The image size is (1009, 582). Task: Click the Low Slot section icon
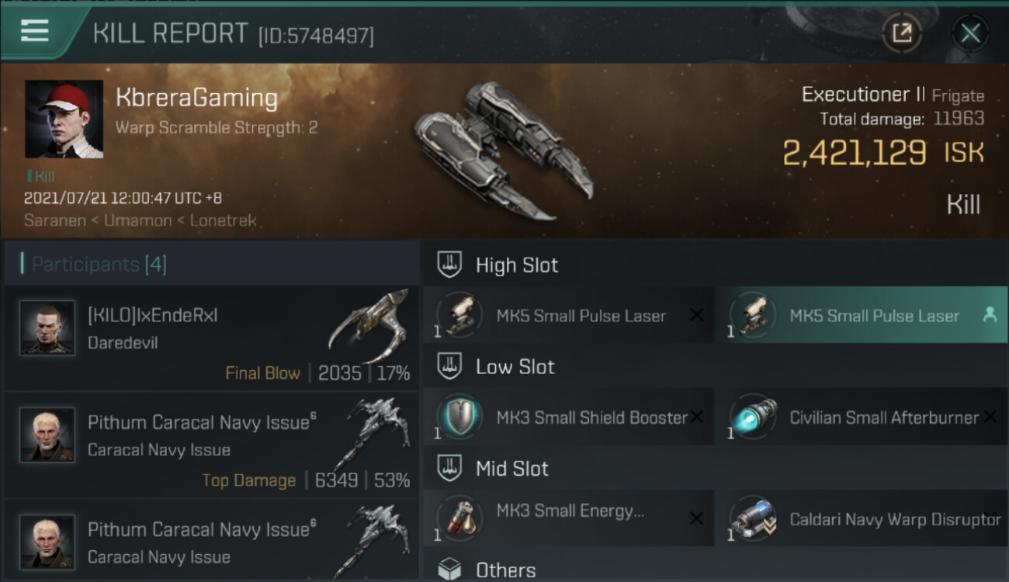(x=449, y=367)
